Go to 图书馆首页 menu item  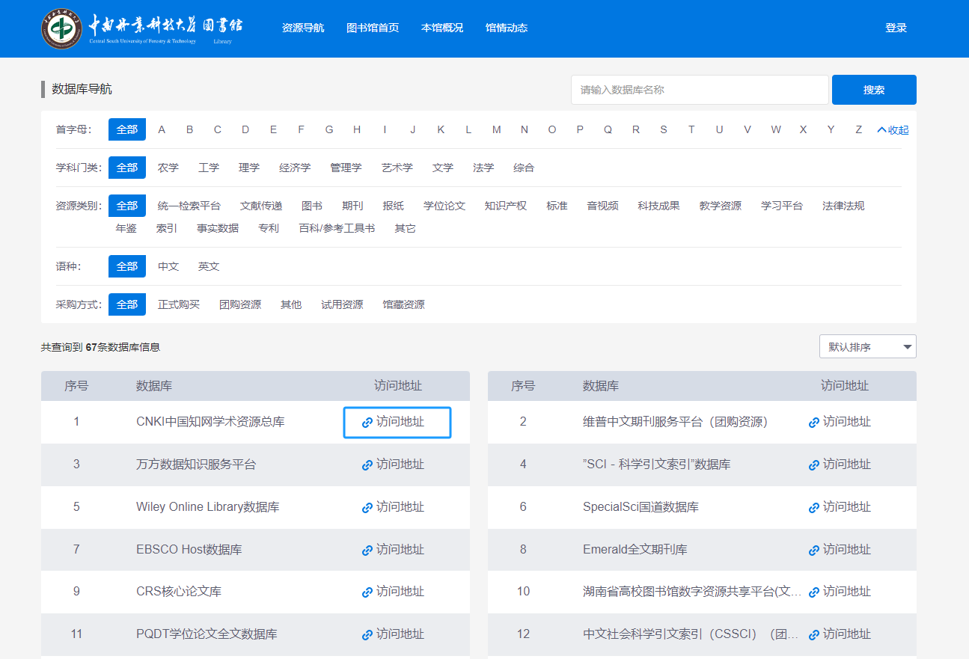click(x=373, y=28)
